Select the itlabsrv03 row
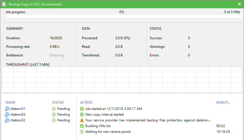Viewport: 244px width, 140px height. [x=37, y=115]
